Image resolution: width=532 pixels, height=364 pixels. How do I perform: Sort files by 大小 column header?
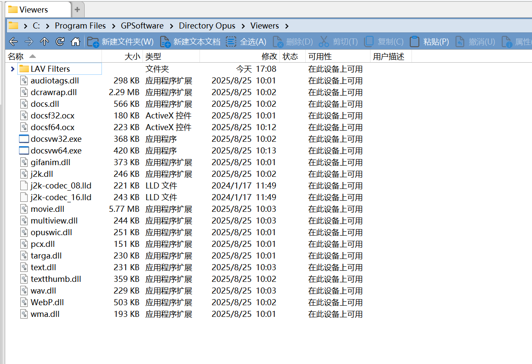click(x=132, y=57)
